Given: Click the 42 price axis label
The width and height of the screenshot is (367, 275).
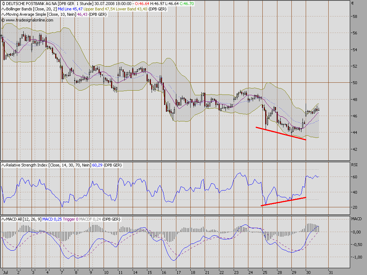Looking at the screenshot, I should (x=355, y=149).
